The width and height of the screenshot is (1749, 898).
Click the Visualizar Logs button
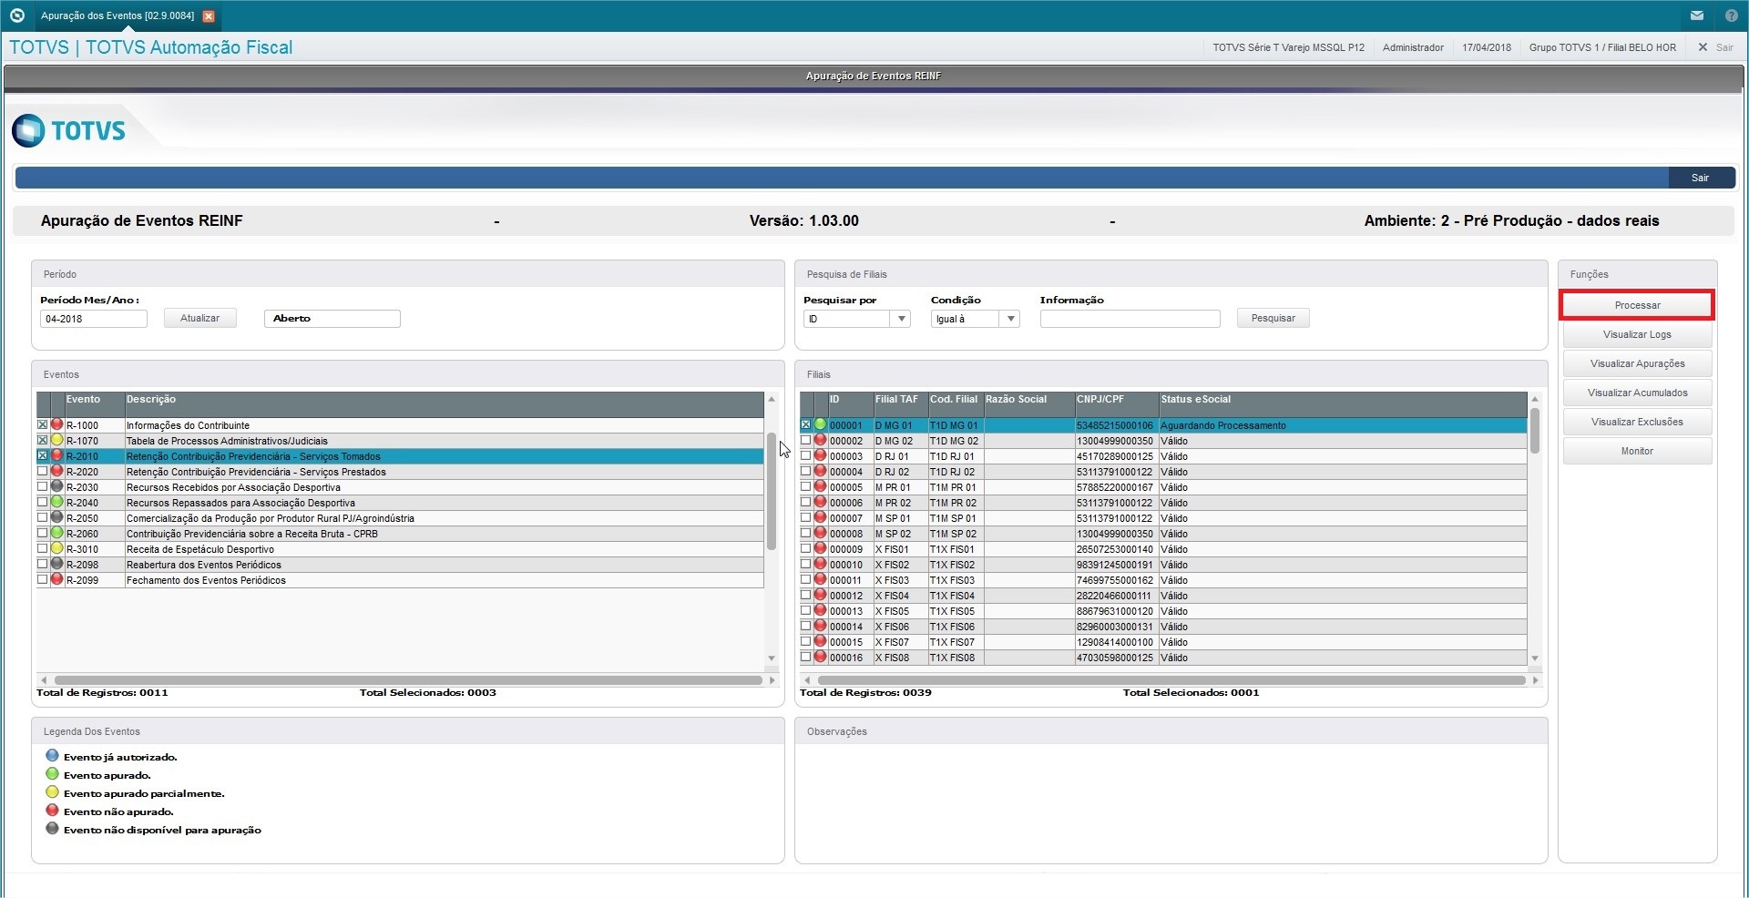click(x=1637, y=334)
